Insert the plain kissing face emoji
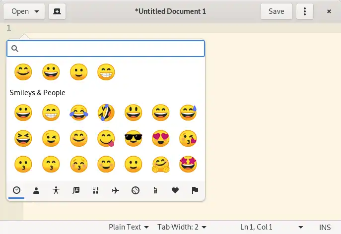 pos(23,164)
